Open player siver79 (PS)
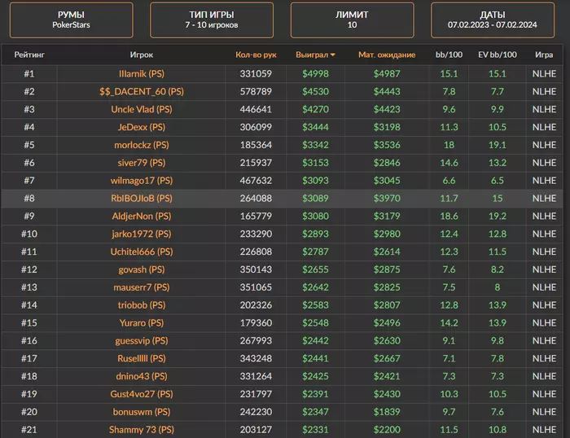Image resolution: width=570 pixels, height=438 pixels. pos(142,163)
